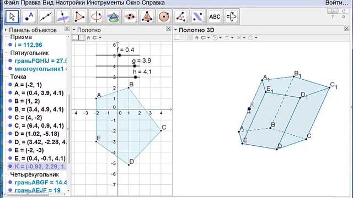Click the Undo icon in toolbar
Image resolution: width=353 pixels, height=198 pixels.
(333, 11)
